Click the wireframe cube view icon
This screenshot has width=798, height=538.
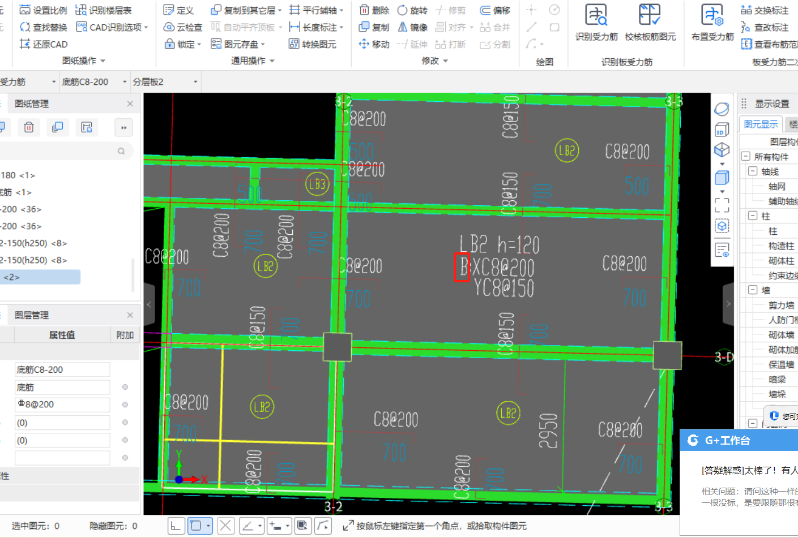point(722,150)
